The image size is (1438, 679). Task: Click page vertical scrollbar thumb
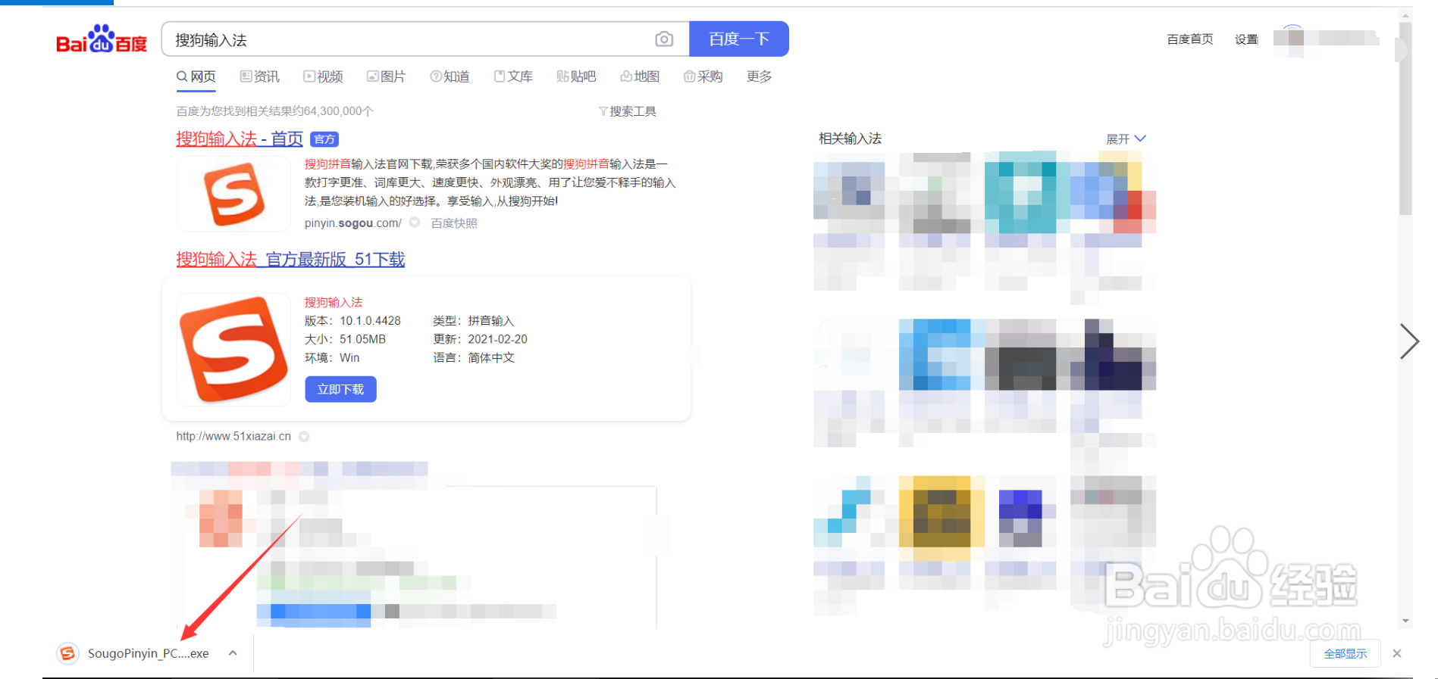click(1405, 118)
